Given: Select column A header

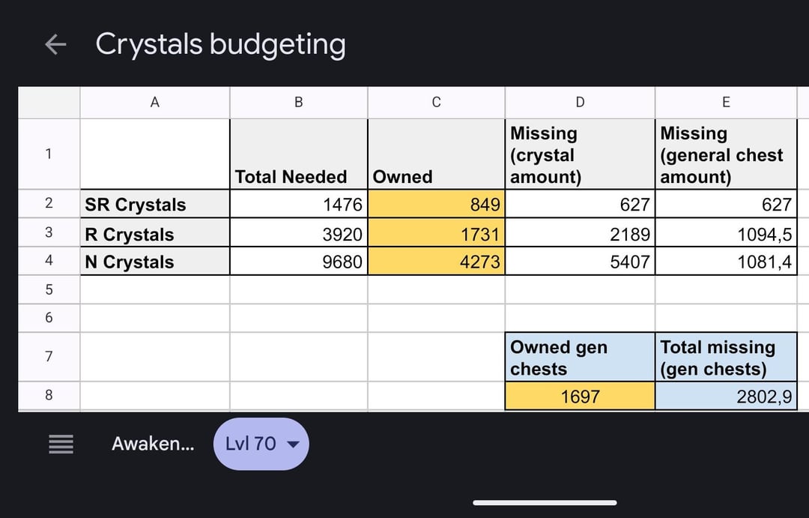Looking at the screenshot, I should (x=154, y=103).
